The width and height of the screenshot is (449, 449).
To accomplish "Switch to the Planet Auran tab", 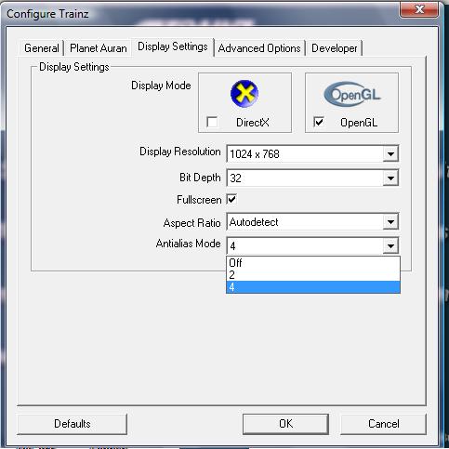I will click(99, 48).
